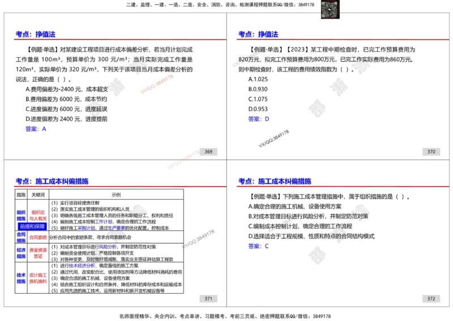
Task: Click the answer line 答案：A
Action: [x=36, y=129]
